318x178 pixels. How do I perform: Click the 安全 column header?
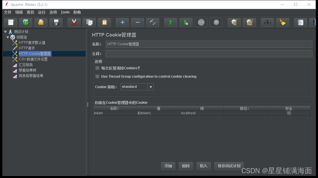click(x=289, y=108)
